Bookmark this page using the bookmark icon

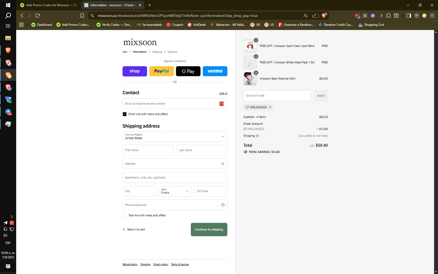pos(82,15)
